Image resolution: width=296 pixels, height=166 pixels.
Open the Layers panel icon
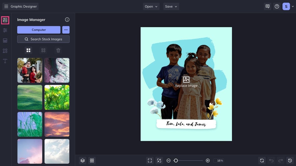tap(82, 161)
